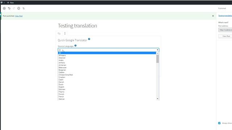The image size is (232, 130).
Task: Click the list scroll up arrow
Action: [x=157, y=53]
